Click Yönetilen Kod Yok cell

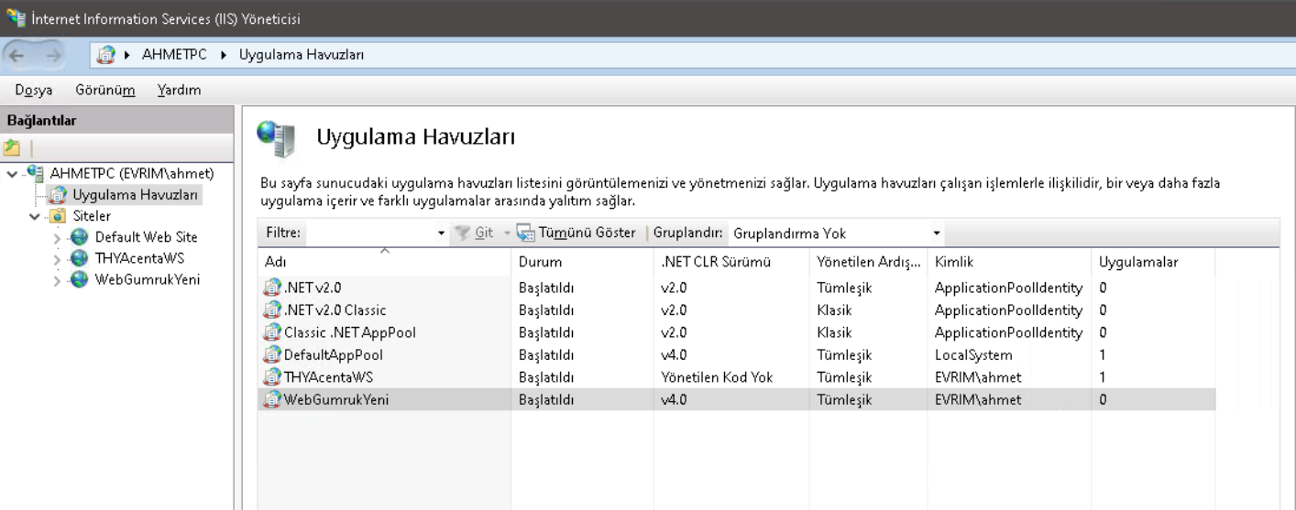click(x=717, y=377)
